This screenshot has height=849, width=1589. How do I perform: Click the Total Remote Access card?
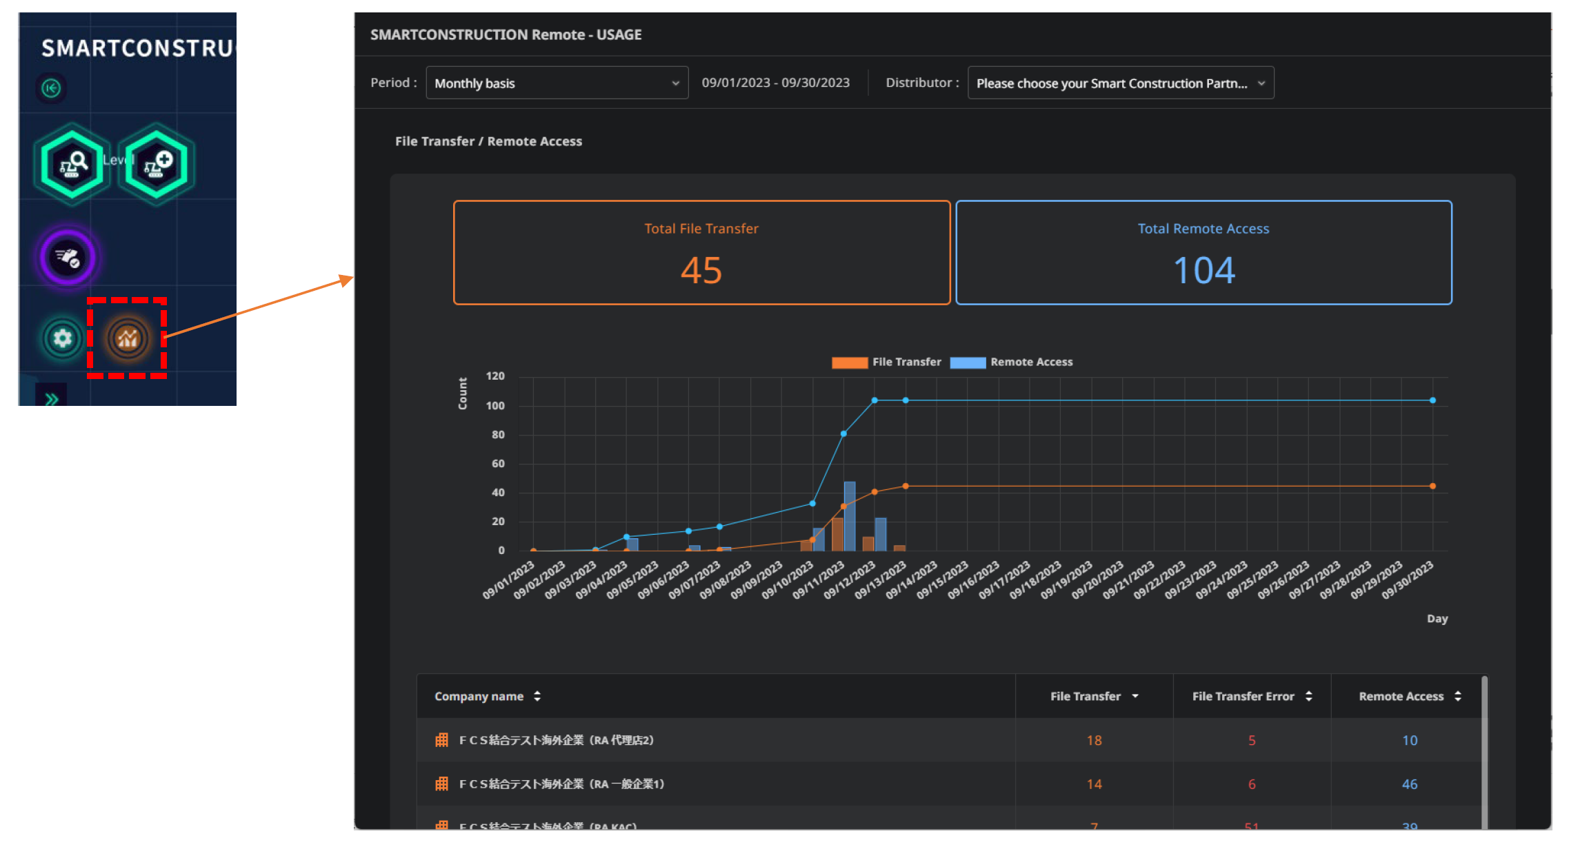pos(1203,252)
